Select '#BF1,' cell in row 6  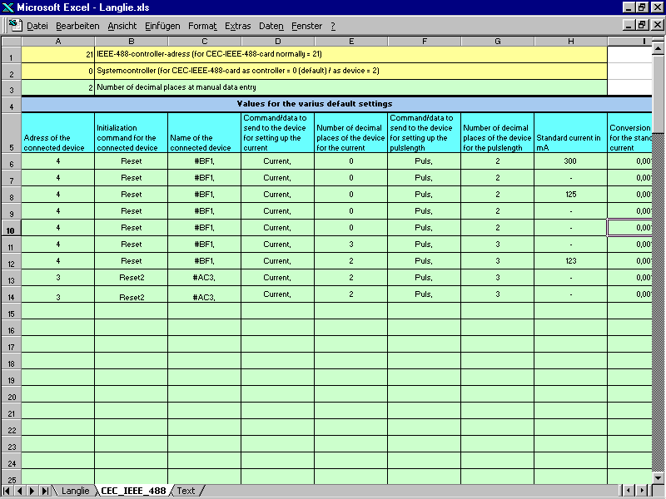[204, 161]
